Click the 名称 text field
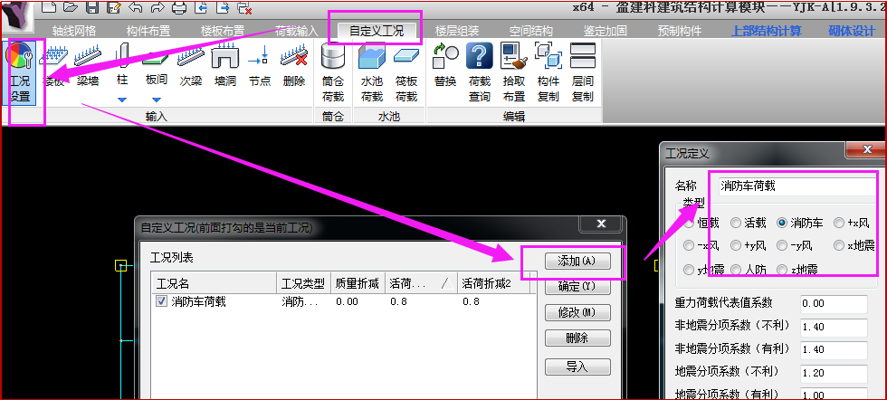The width and height of the screenshot is (887, 400). tap(796, 186)
